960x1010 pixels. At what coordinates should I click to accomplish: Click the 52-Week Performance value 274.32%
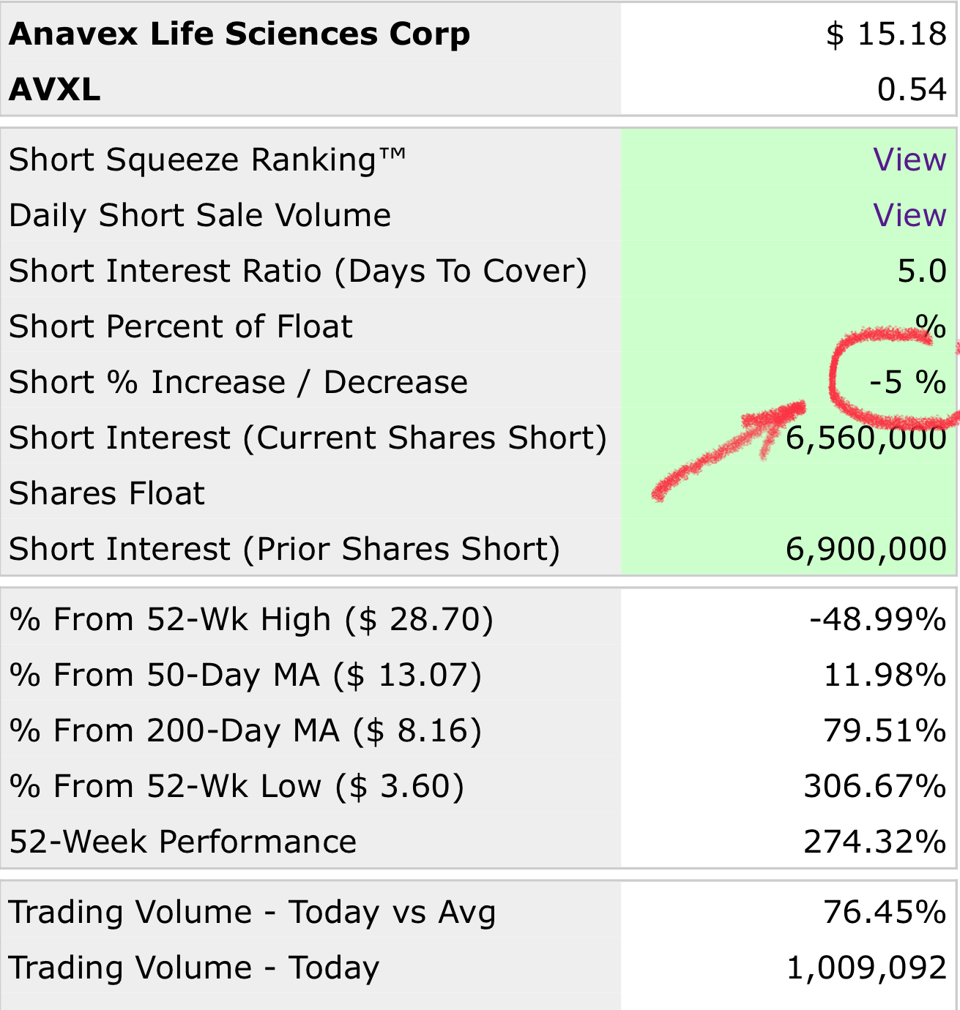875,842
